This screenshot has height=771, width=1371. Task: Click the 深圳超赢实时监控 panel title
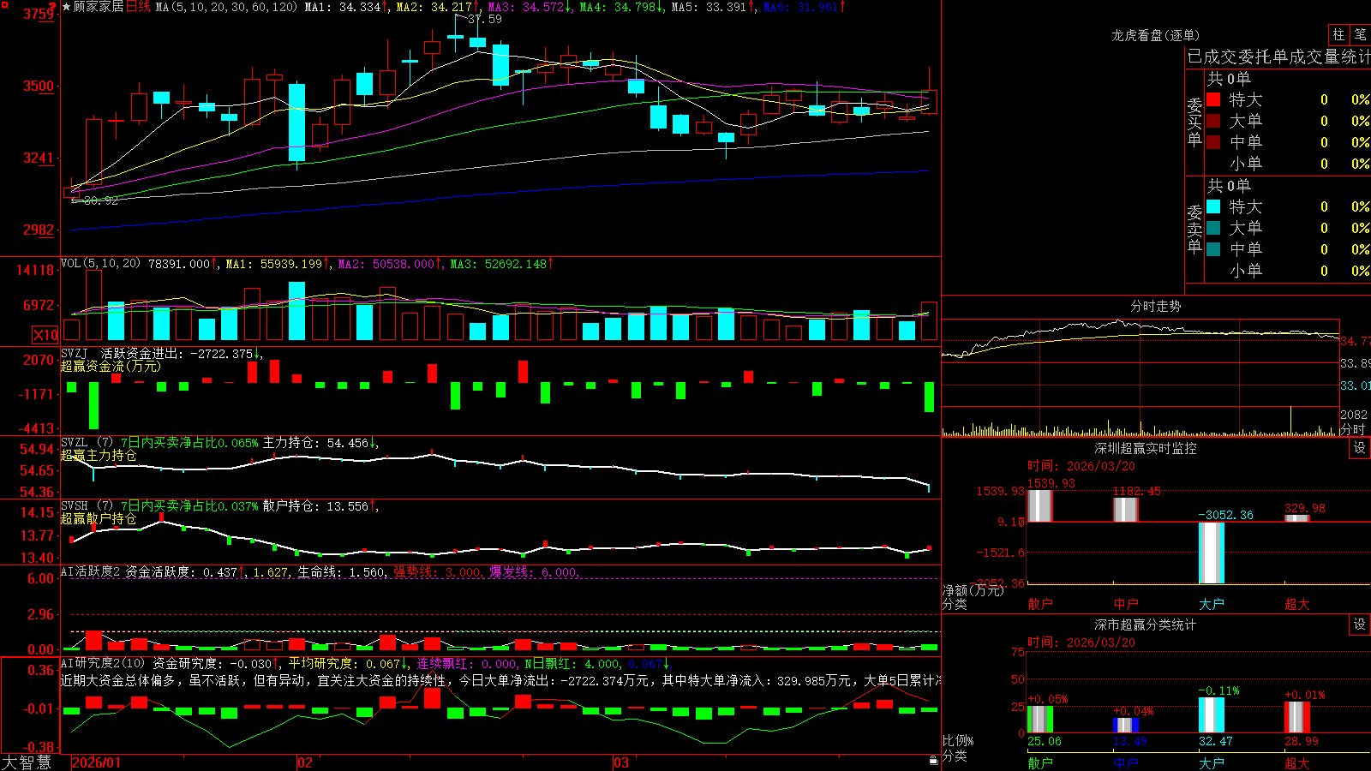[x=1145, y=448]
